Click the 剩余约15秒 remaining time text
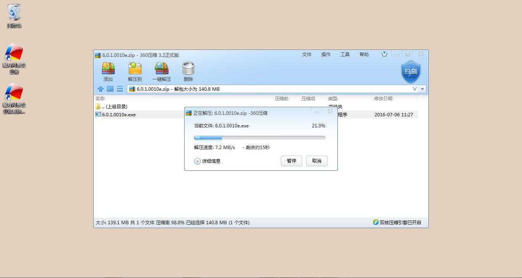The height and width of the screenshot is (278, 522). [258, 148]
